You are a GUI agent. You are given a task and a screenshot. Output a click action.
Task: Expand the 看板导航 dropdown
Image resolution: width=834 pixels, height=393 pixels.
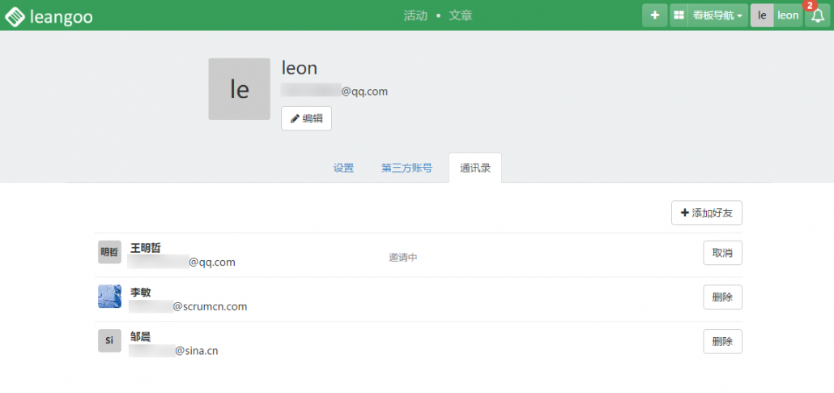(717, 15)
